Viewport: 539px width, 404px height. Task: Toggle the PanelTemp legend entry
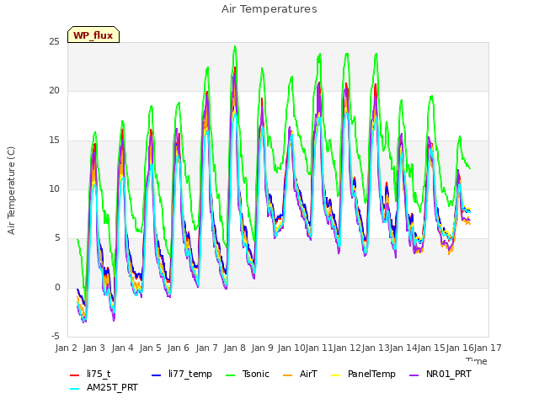click(363, 374)
